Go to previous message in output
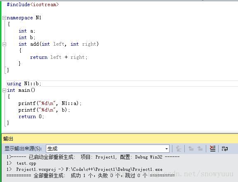The width and height of the screenshot is (238, 182). coord(191,149)
